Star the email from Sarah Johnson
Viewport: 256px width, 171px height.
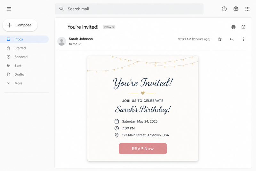(x=220, y=39)
